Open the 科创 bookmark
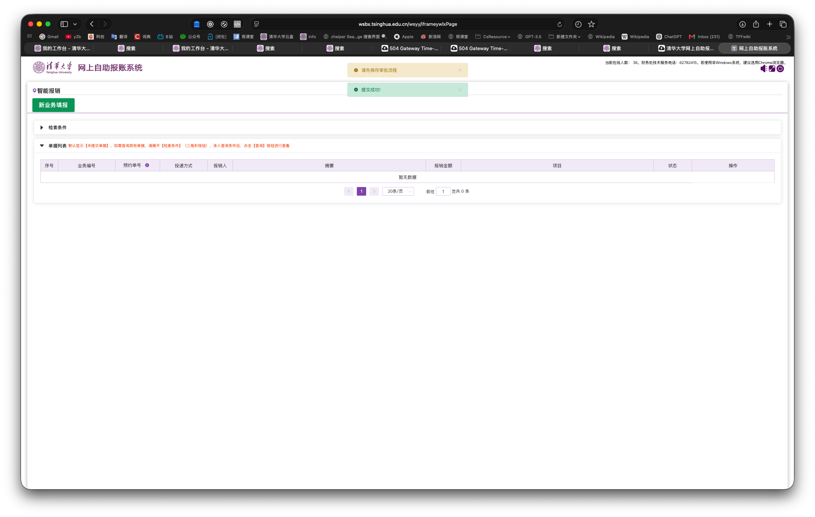Screen dimensions: 815x517 (x=96, y=37)
